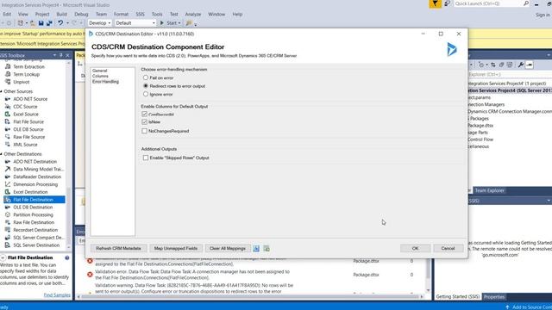552x310 pixels.
Task: Select Fail on error radio button
Action: coord(146,77)
